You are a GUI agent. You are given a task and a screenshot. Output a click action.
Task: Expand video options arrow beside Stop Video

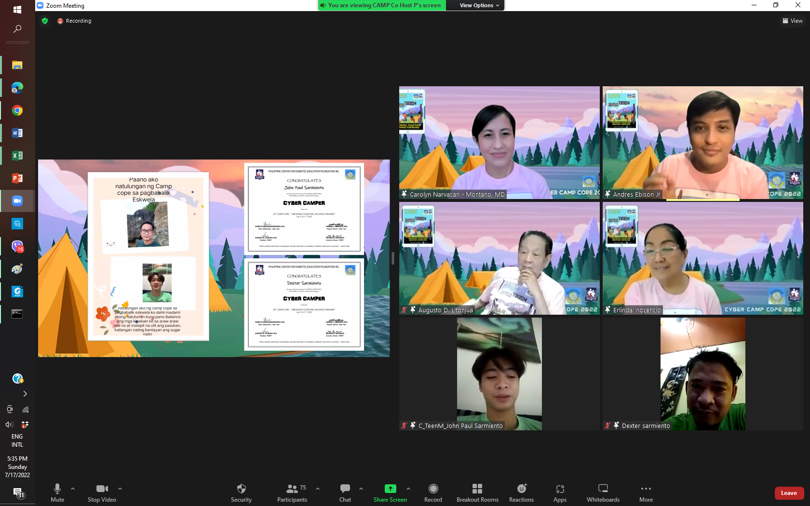click(120, 488)
